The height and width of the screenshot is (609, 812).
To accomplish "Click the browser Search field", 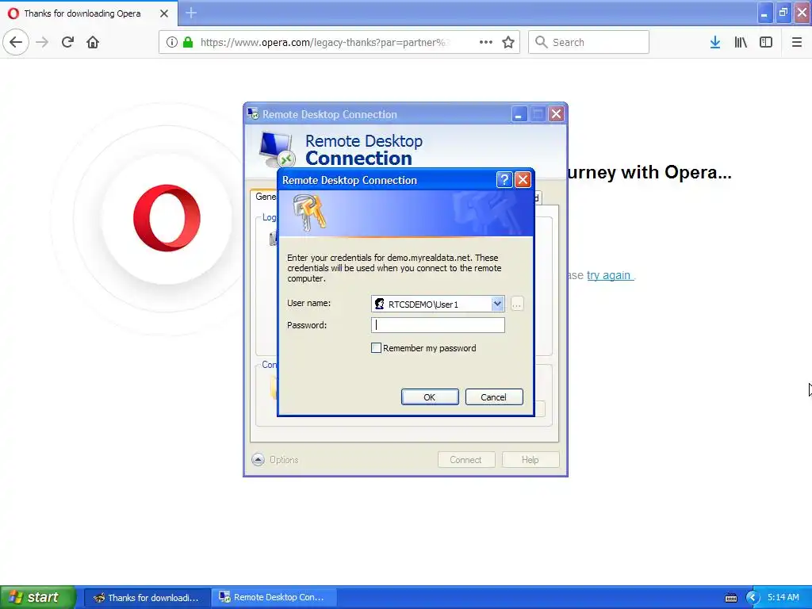I will tap(589, 42).
